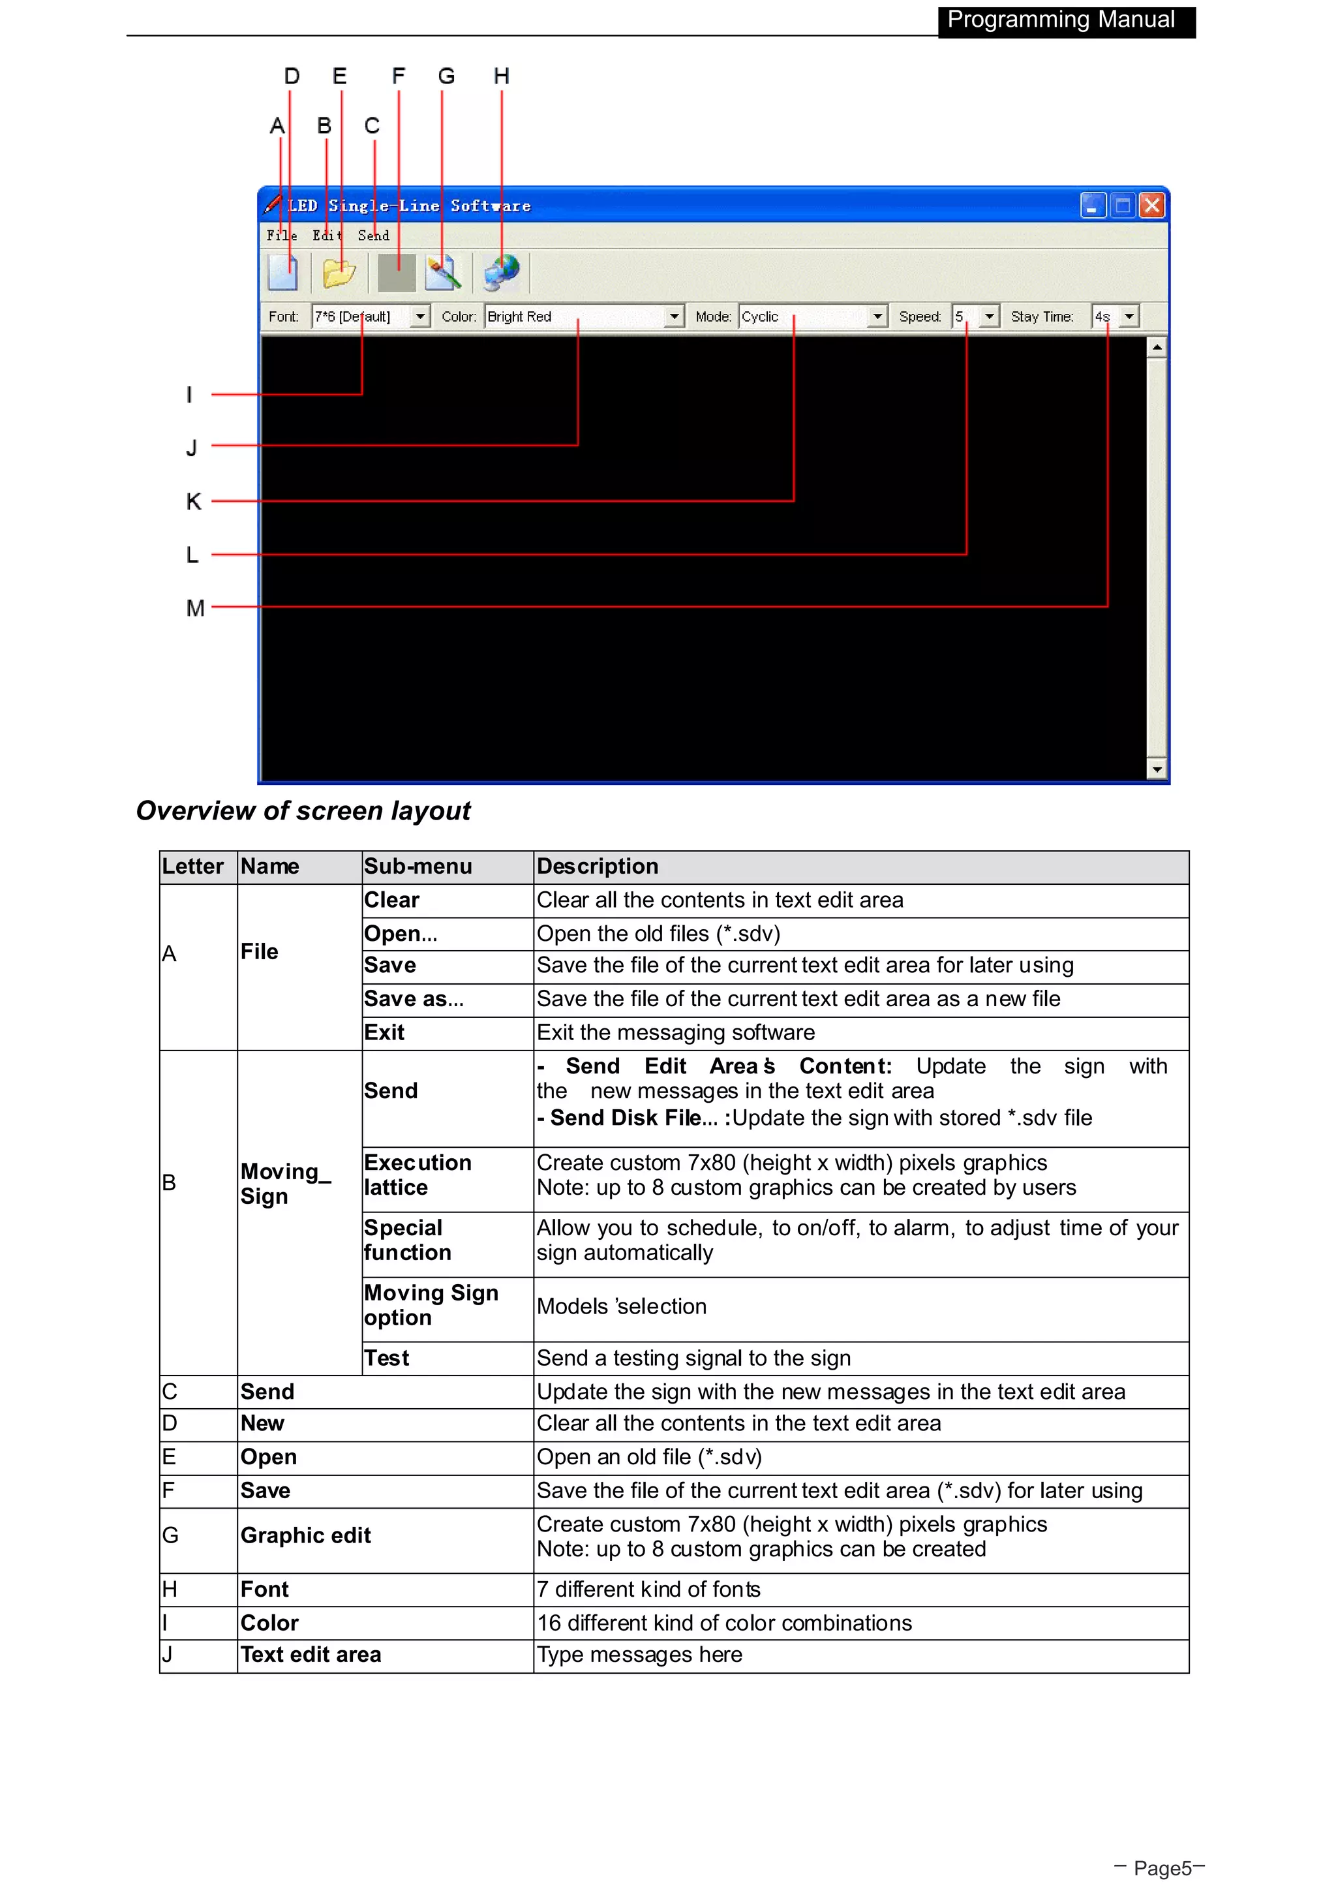Viewport: 1336px width, 1891px height.
Task: Expand the Speed dropdown arrow
Action: tap(990, 316)
